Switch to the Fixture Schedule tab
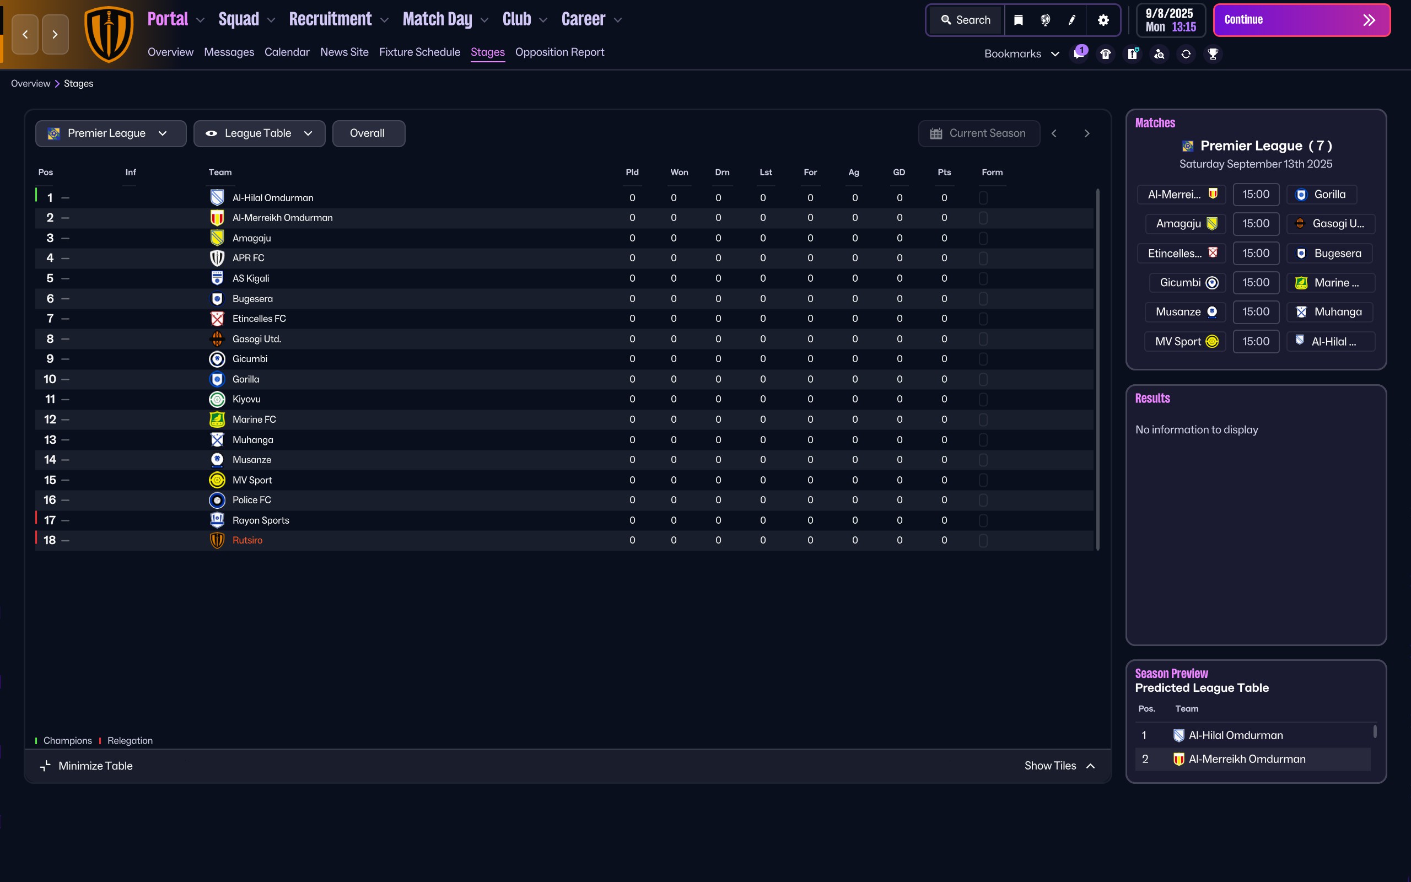This screenshot has width=1411, height=882. click(420, 52)
